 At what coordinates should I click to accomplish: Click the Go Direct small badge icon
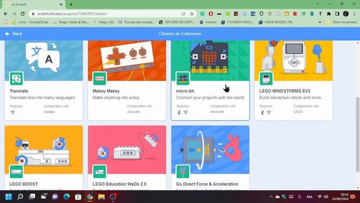click(183, 171)
